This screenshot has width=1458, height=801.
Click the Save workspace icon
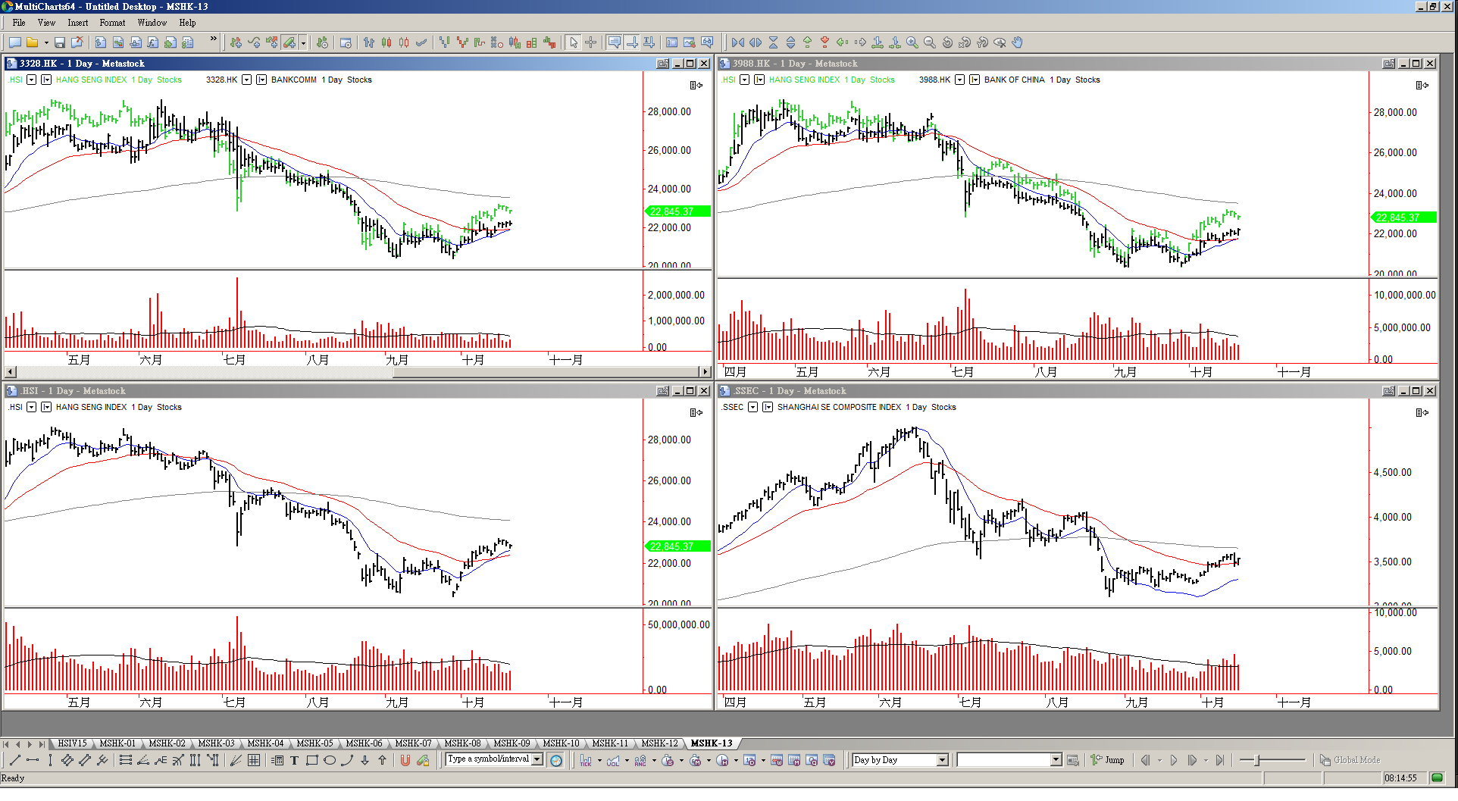click(x=60, y=43)
